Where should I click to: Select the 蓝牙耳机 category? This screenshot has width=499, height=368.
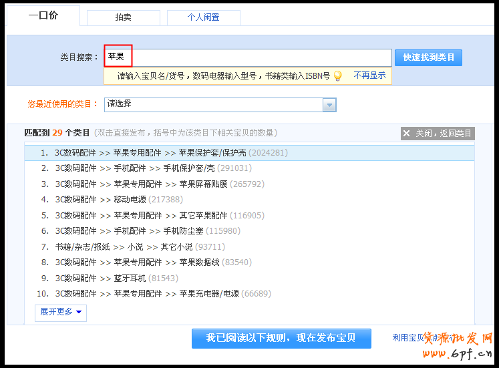click(x=130, y=279)
